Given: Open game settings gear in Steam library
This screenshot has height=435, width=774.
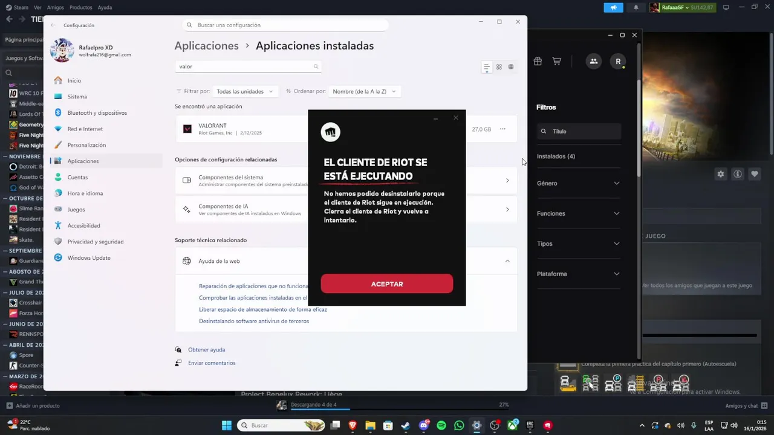Looking at the screenshot, I should 721,174.
